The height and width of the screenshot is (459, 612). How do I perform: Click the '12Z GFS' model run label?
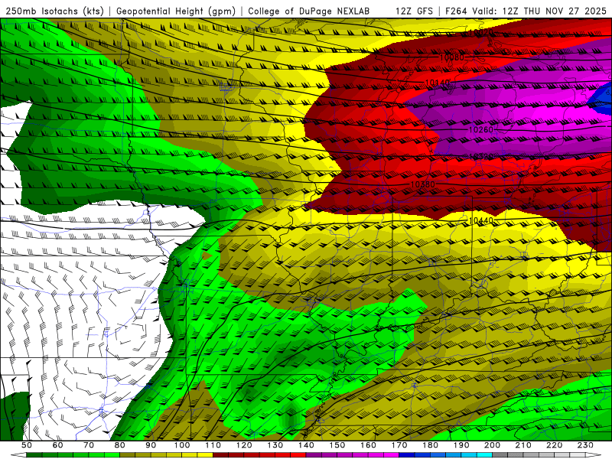click(x=414, y=11)
